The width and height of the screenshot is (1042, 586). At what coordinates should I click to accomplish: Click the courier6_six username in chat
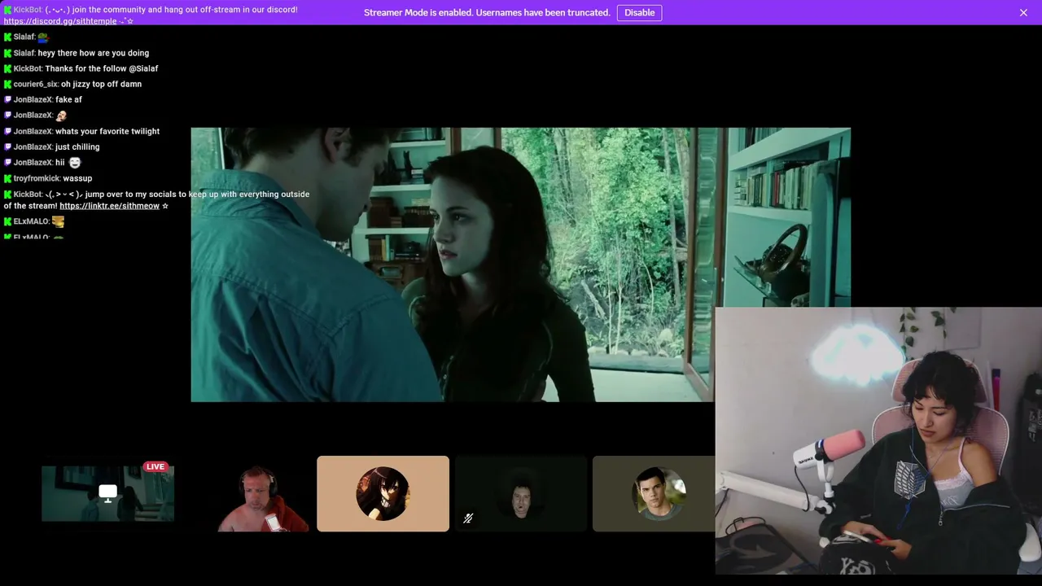36,84
